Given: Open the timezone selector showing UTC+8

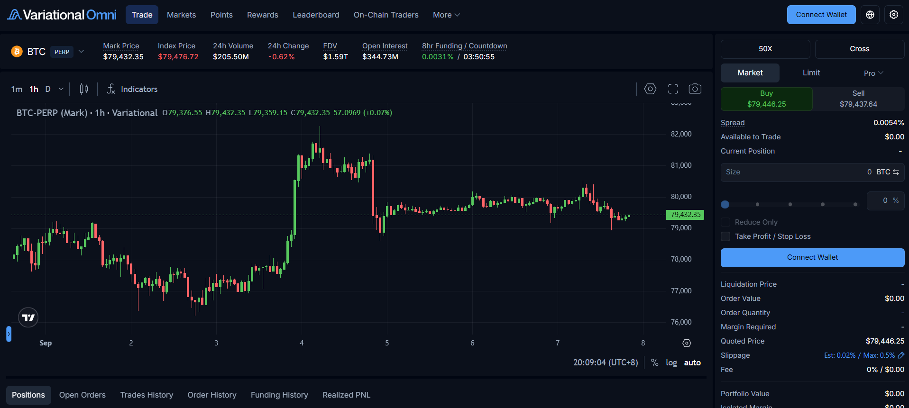Looking at the screenshot, I should coord(606,363).
